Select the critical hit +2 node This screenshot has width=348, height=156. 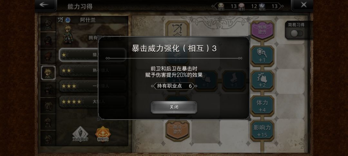[262, 81]
